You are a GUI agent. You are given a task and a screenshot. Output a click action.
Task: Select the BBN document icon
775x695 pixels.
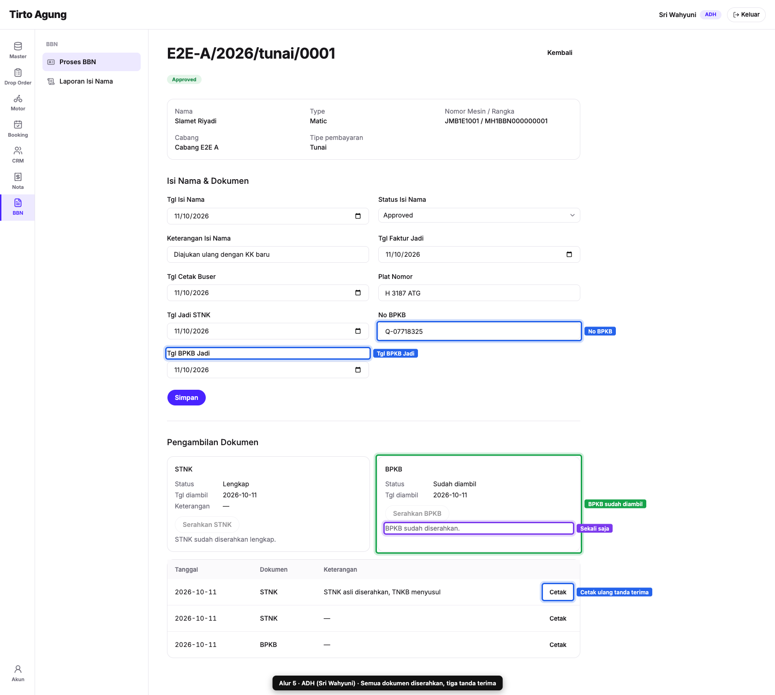pos(18,203)
